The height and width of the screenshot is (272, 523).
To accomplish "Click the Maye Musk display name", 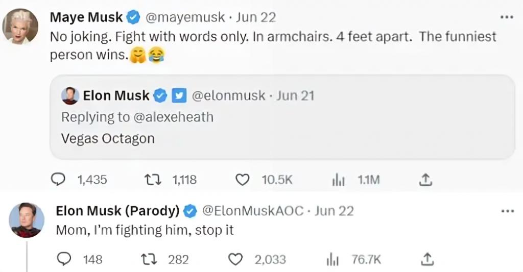I will click(x=86, y=17).
